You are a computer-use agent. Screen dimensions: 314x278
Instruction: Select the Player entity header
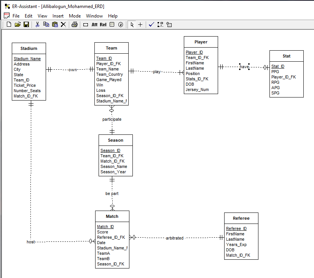pos(201,42)
